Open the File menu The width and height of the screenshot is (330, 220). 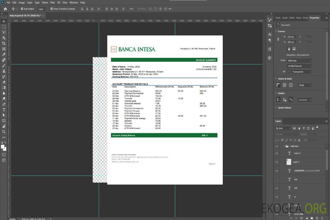coord(9,2)
